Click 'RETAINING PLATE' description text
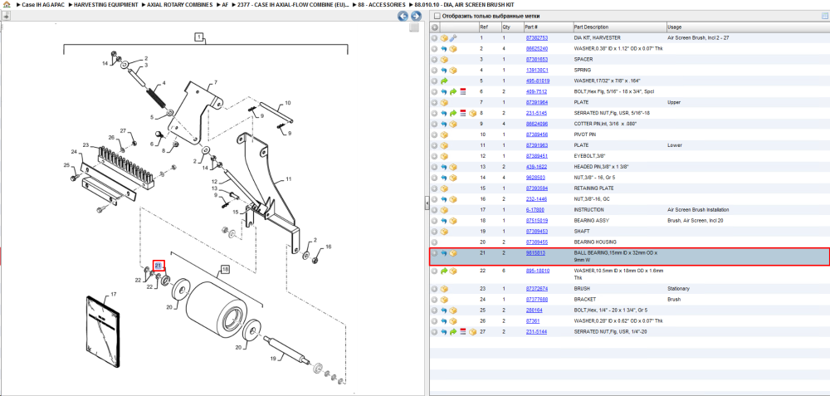The image size is (830, 396). (x=594, y=188)
